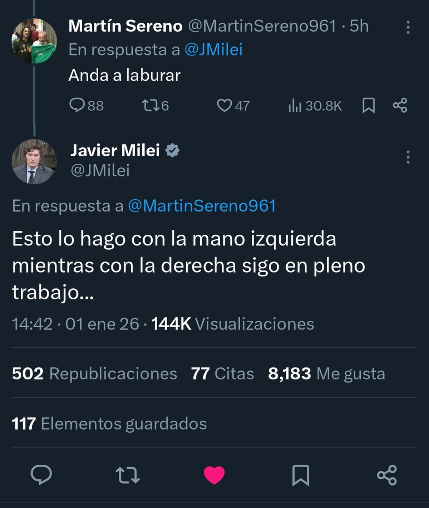Share Martín Sereno's tweet
This screenshot has width=429, height=508.
[x=400, y=106]
